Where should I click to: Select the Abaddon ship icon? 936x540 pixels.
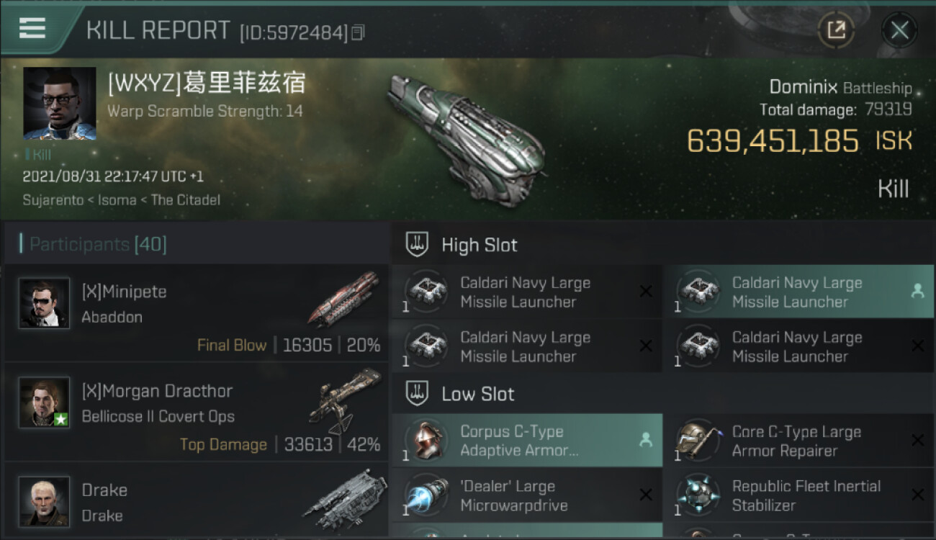pos(343,298)
